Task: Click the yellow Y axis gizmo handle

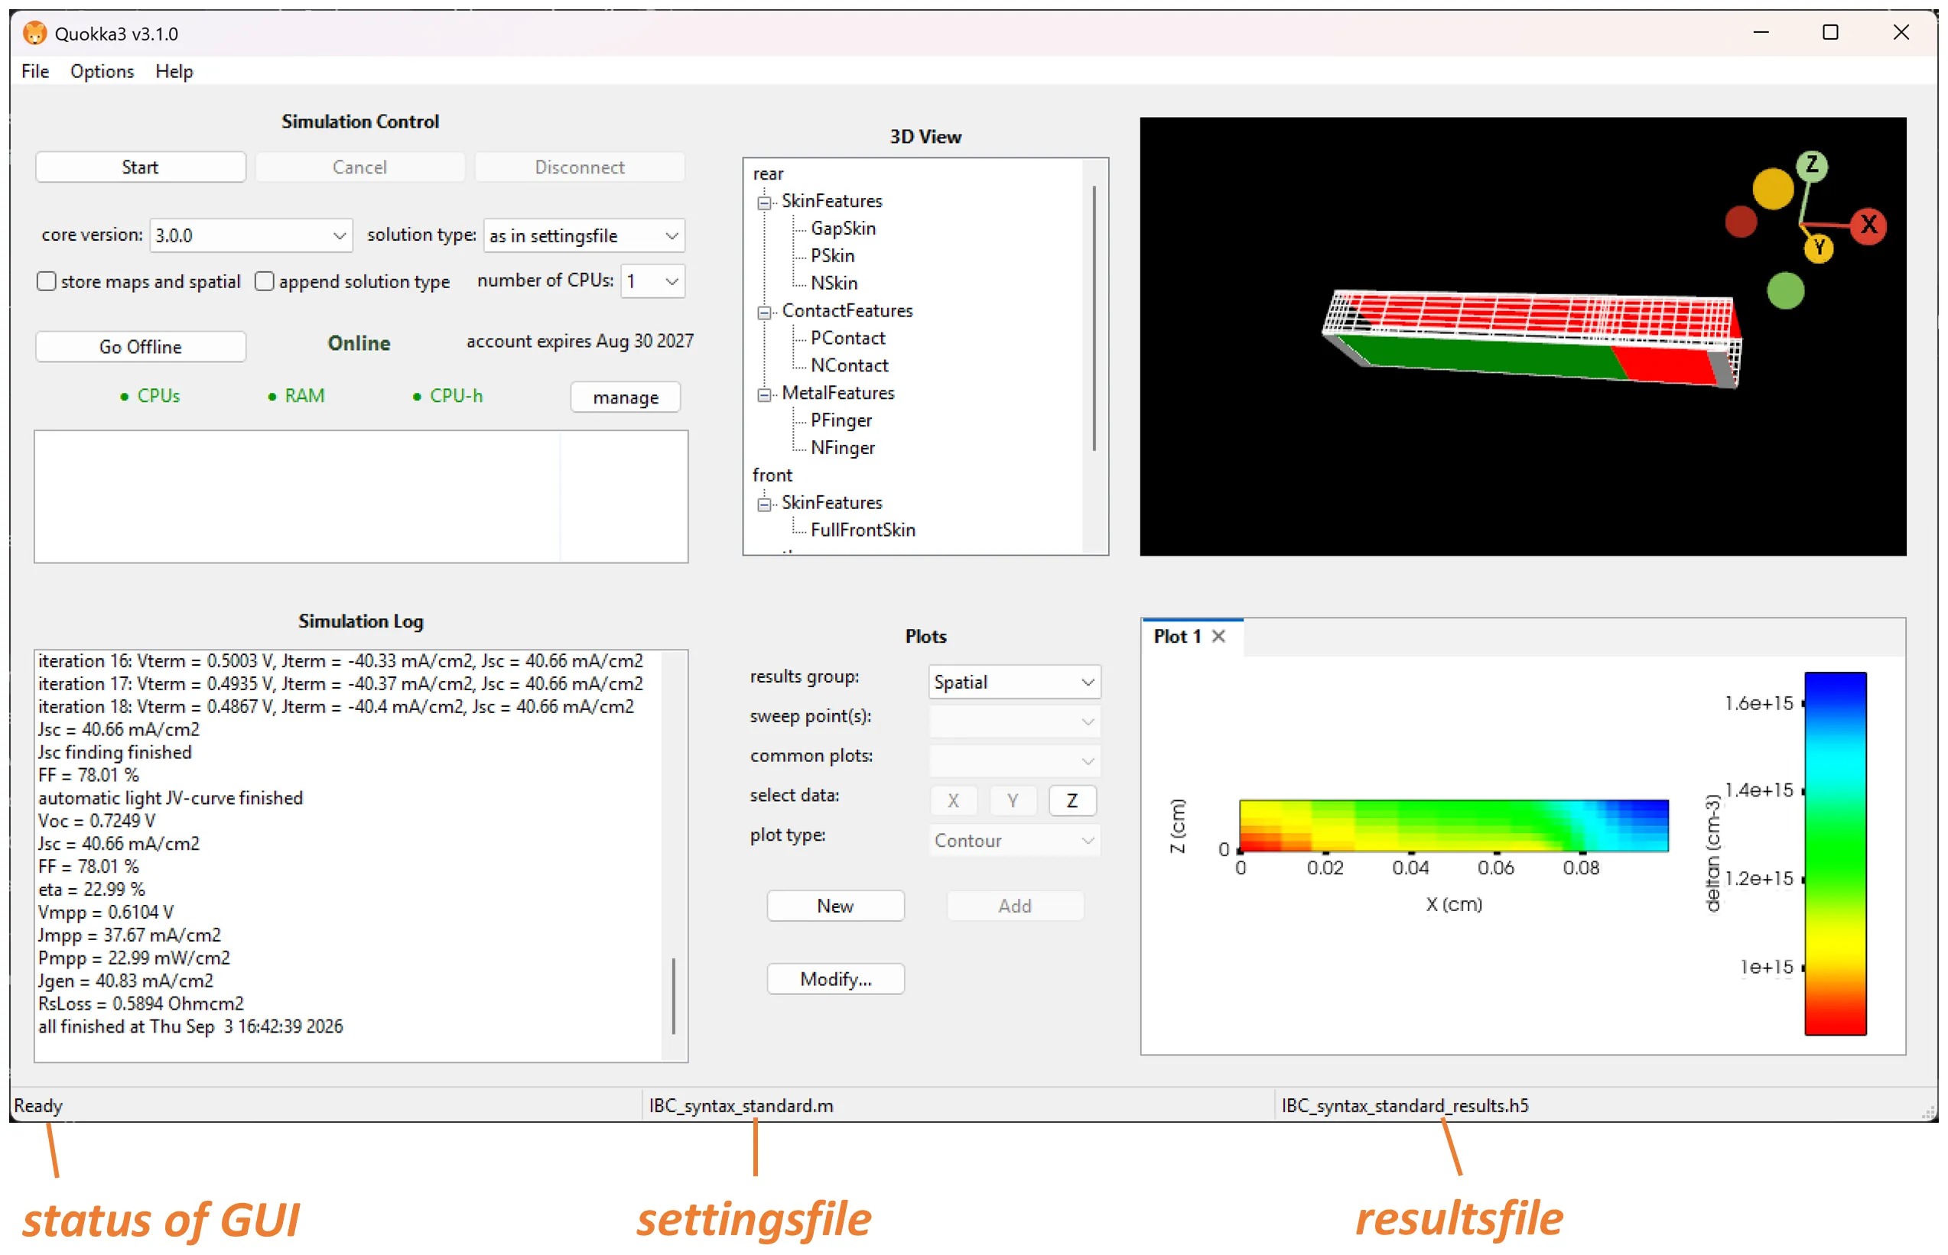Action: pyautogui.click(x=1820, y=248)
